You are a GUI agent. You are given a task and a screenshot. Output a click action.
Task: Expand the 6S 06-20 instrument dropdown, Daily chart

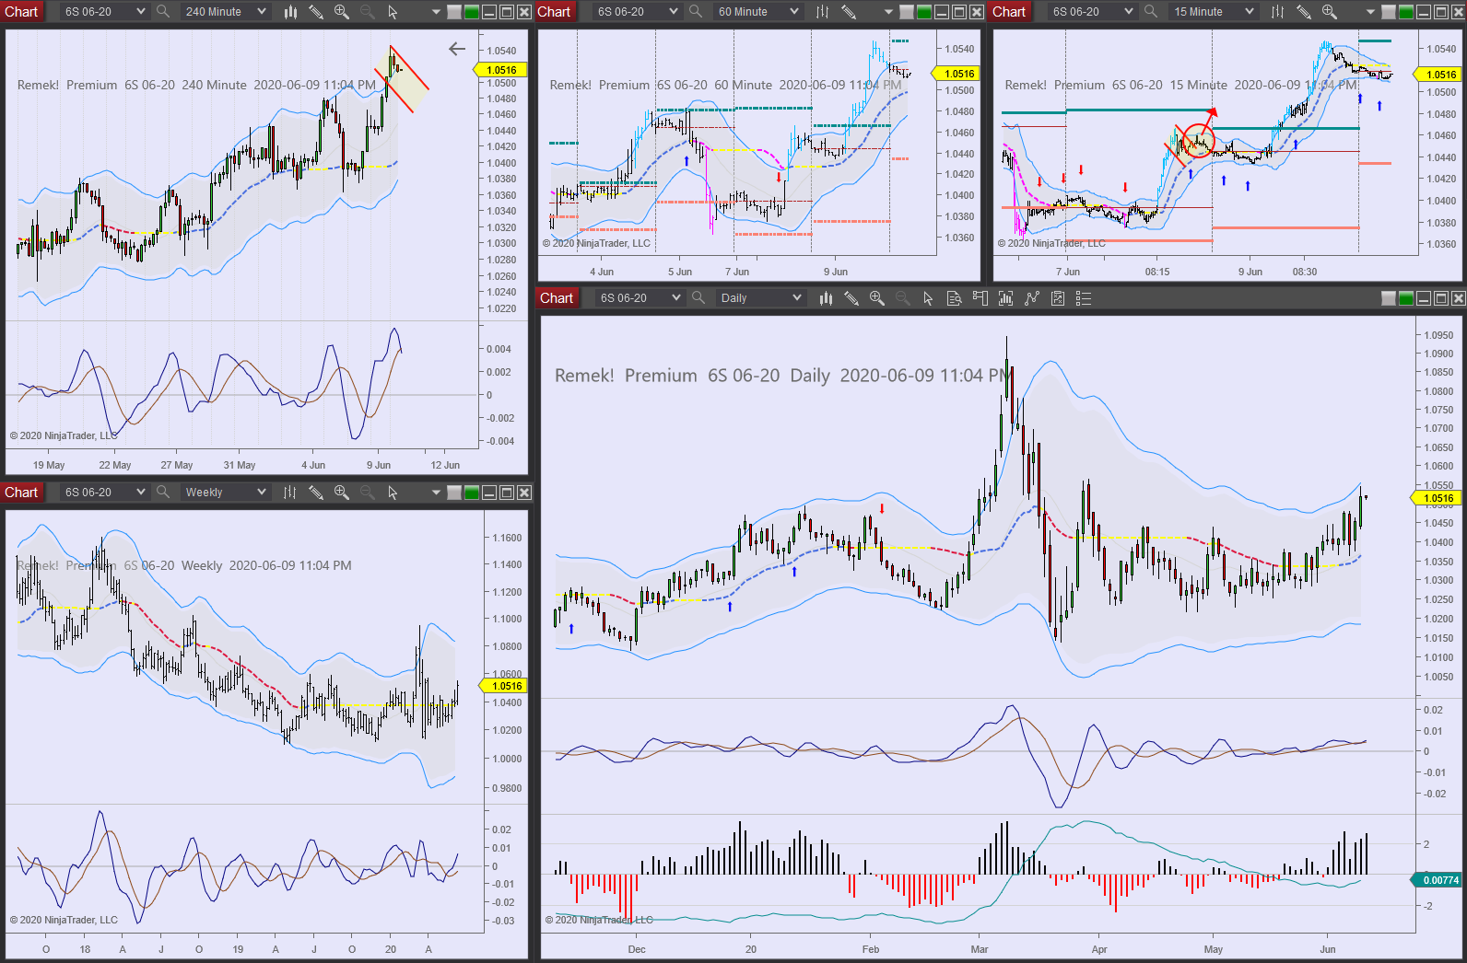click(x=640, y=298)
